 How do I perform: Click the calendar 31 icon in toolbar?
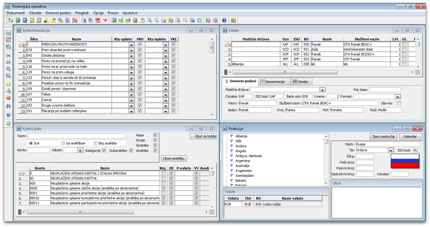114,20
